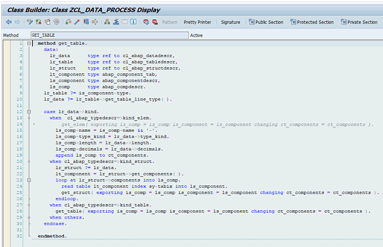Click the Check syntax icon
This screenshot has width=383, height=247.
click(x=68, y=22)
